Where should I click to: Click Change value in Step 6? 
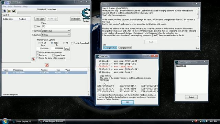pyautogui.click(x=110, y=48)
